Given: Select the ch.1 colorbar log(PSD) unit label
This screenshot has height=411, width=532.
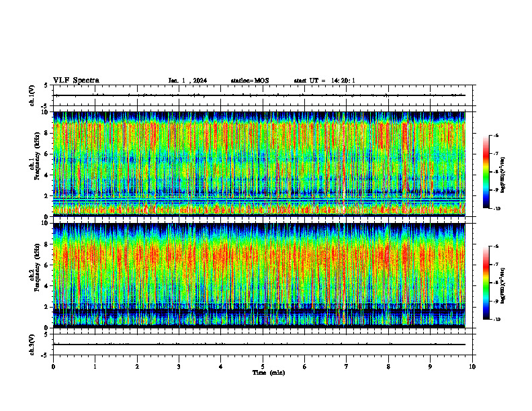Looking at the screenshot, I should tap(503, 175).
